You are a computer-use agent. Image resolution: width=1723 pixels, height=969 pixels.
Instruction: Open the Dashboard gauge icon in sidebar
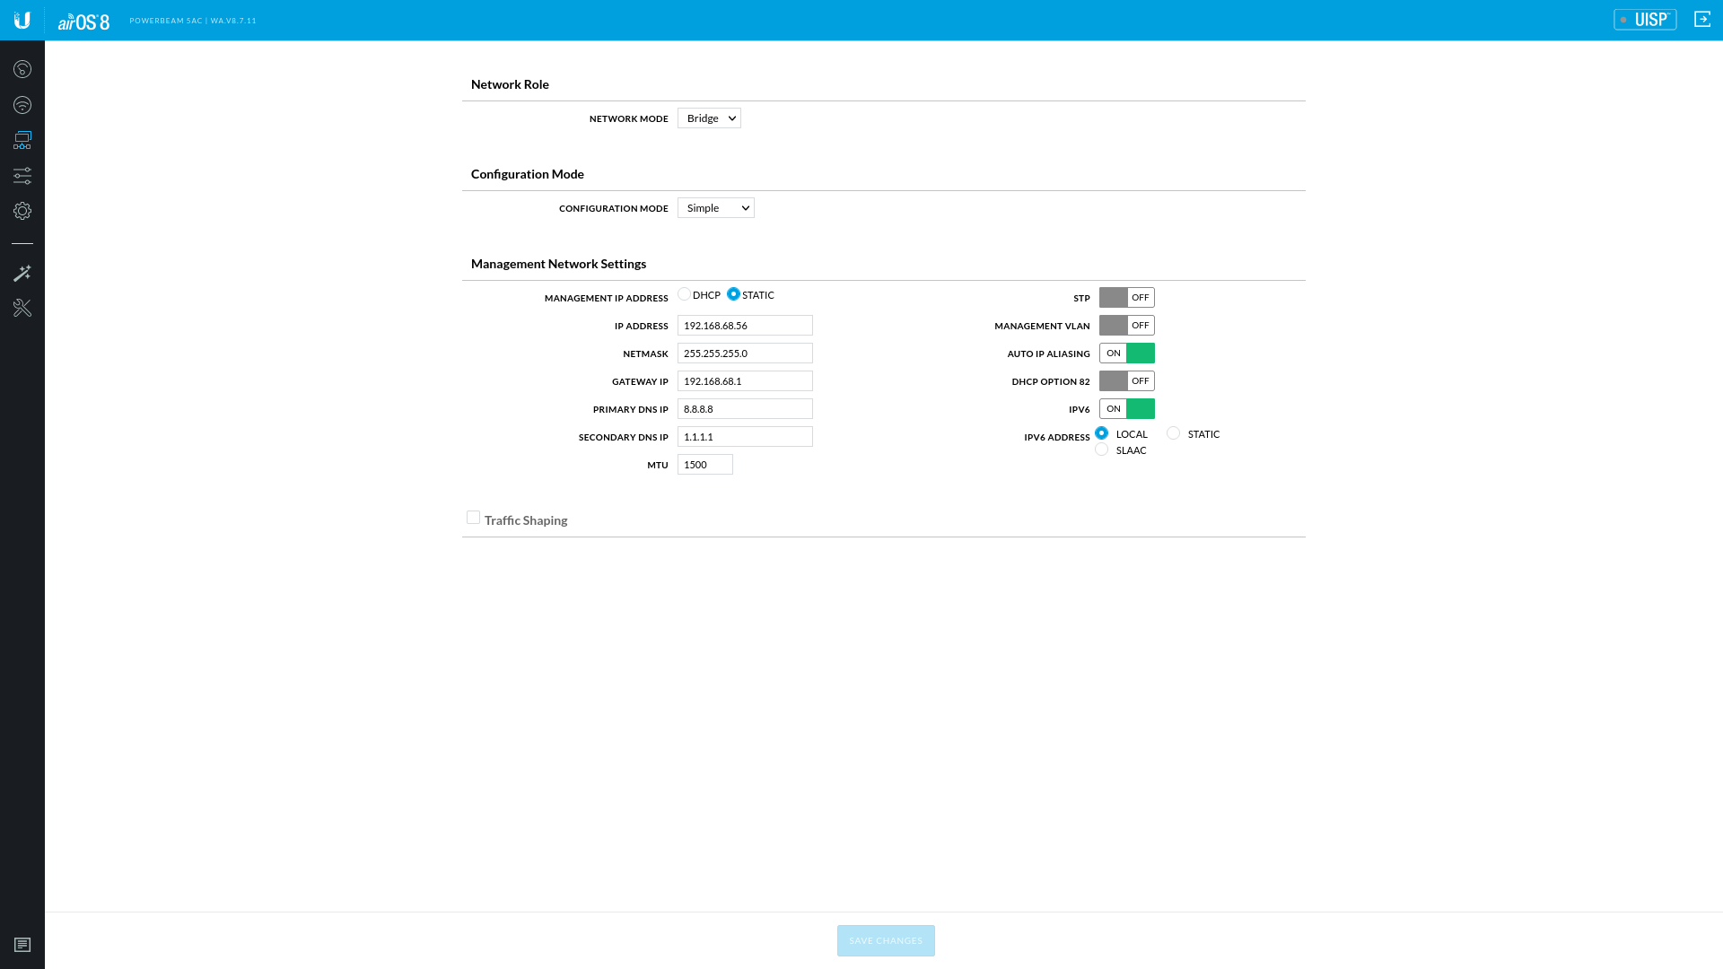(22, 69)
